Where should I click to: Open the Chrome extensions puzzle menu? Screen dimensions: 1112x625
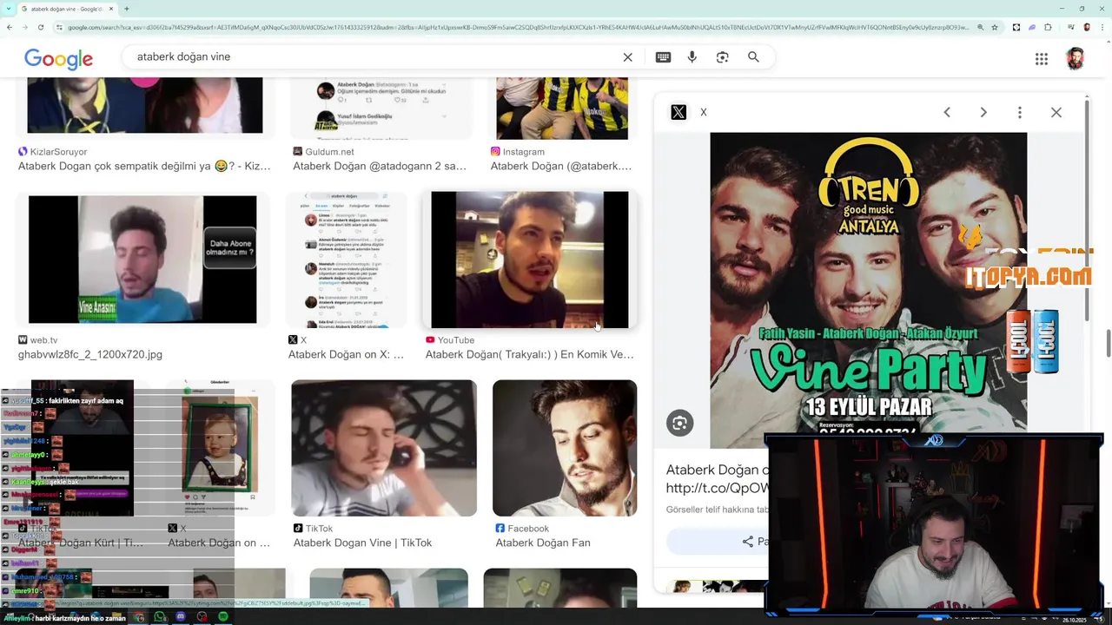pos(1049,27)
